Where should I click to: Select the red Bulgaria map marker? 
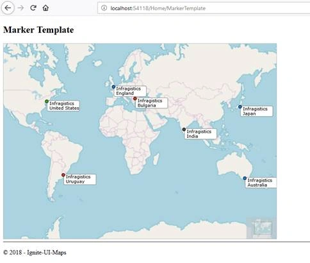(x=135, y=99)
